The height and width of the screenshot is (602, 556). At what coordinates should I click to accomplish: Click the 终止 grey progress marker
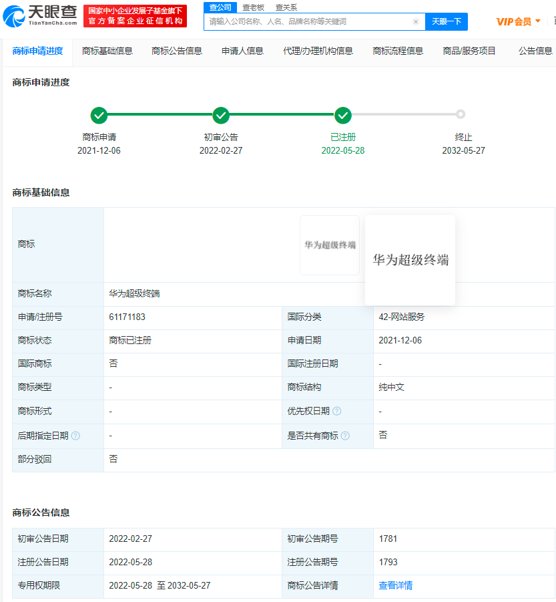[x=461, y=114]
